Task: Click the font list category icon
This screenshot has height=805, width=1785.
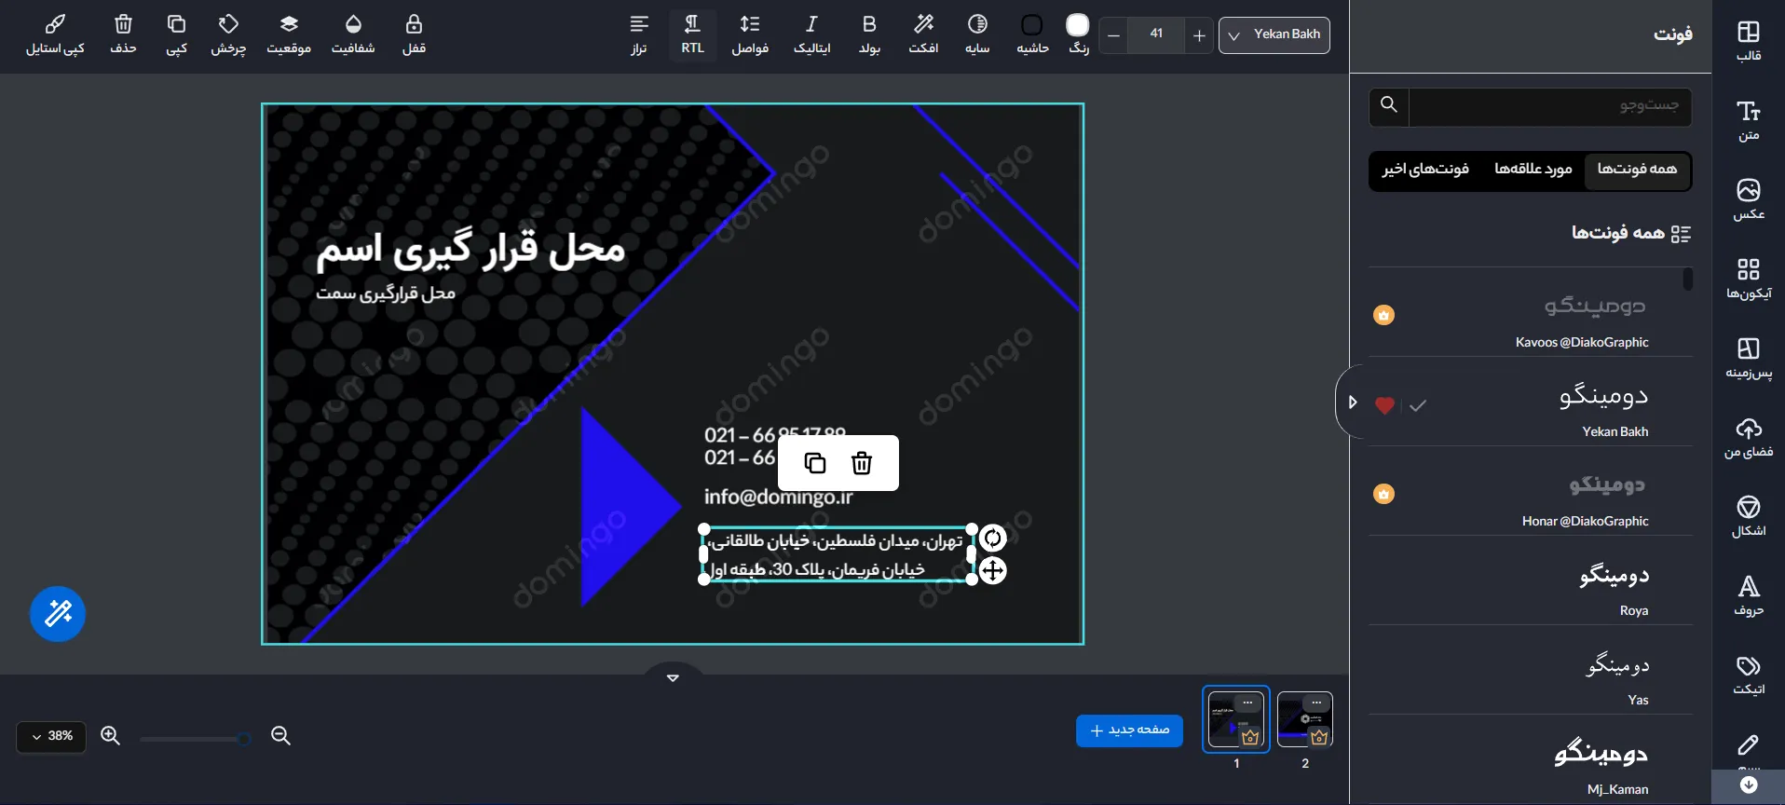Action: (x=1681, y=234)
